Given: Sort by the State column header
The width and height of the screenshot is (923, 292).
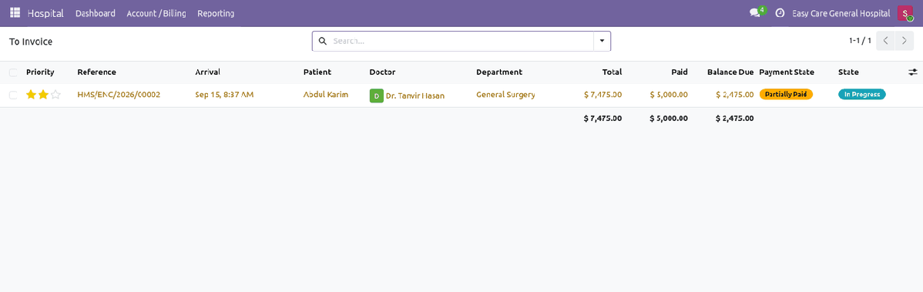Looking at the screenshot, I should [848, 72].
